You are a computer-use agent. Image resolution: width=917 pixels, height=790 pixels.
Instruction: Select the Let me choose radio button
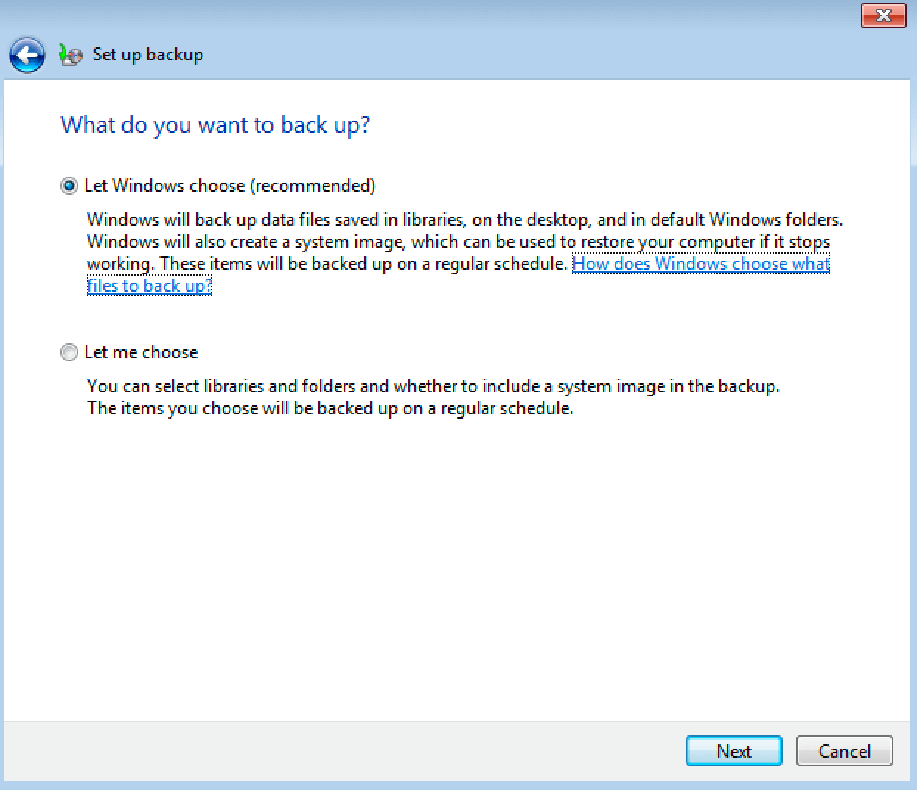(x=69, y=352)
